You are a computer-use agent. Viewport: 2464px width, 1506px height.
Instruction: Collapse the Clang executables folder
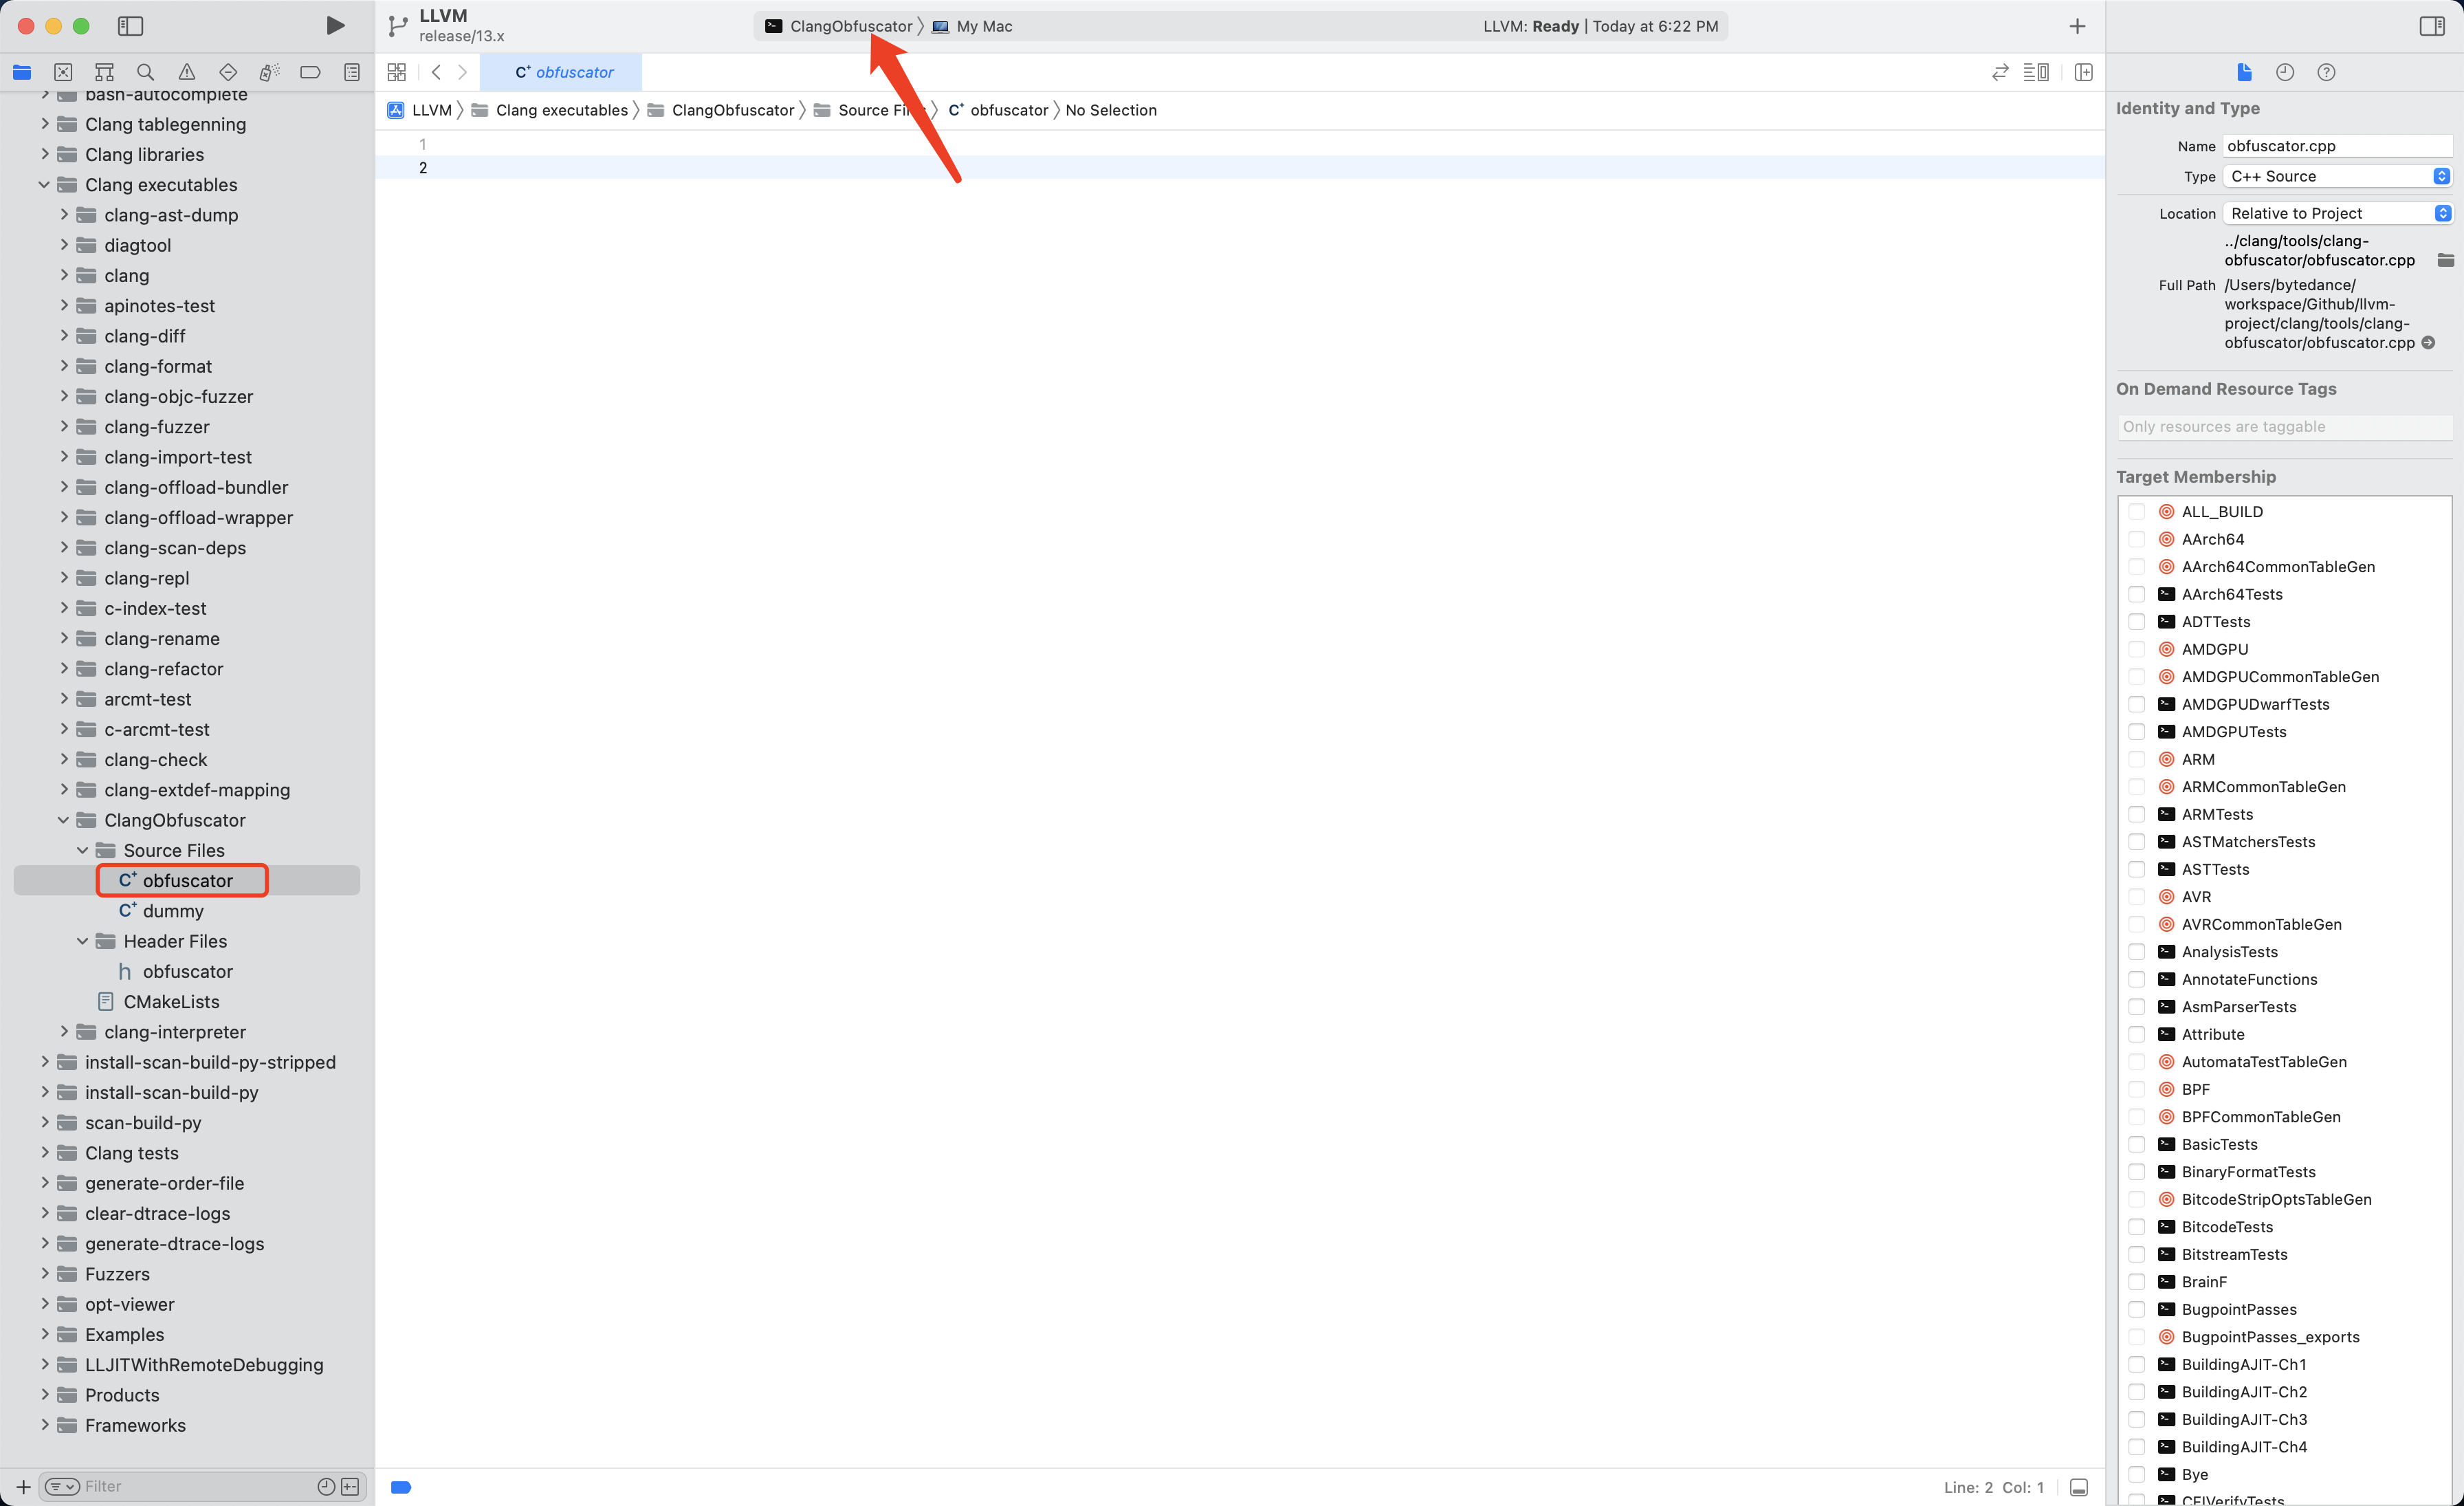[x=44, y=185]
